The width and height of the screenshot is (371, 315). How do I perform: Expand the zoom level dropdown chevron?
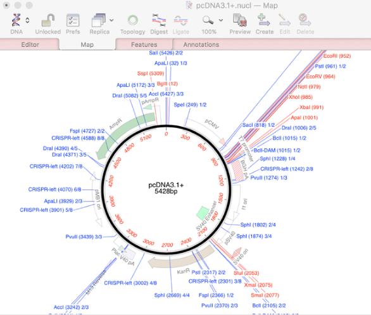click(221, 20)
